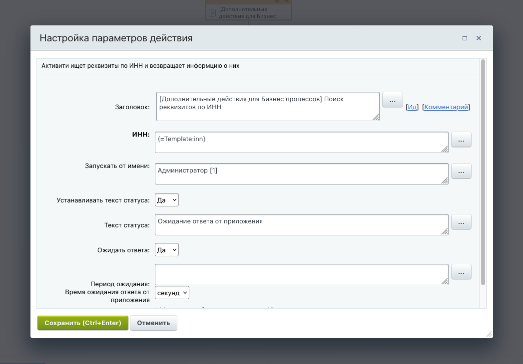Screen dimensions: 523x364
Task: Click into the ИНН input field
Action: (301, 142)
